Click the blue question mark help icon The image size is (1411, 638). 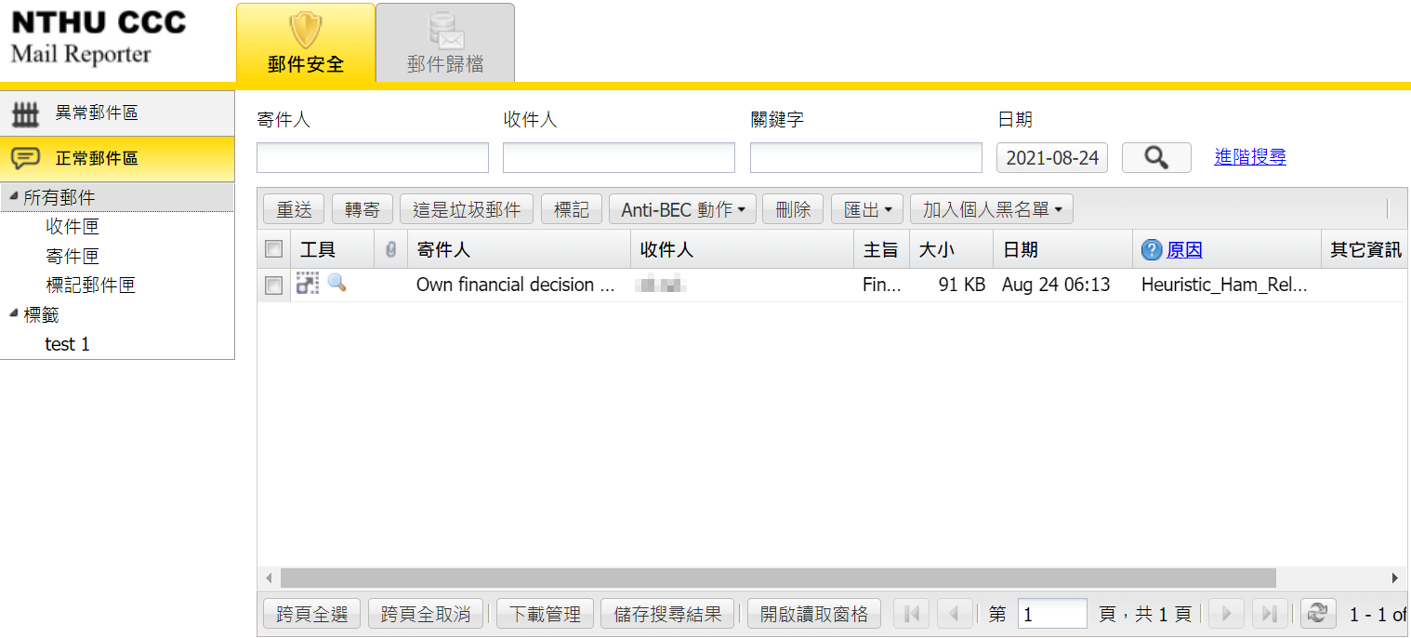coord(1152,249)
